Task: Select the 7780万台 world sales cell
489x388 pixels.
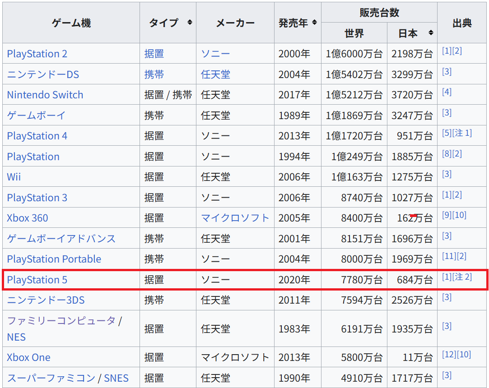Action: pyautogui.click(x=354, y=280)
